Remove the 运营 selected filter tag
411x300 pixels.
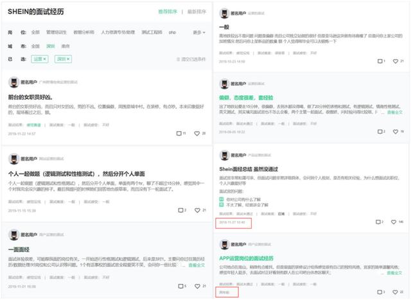click(x=44, y=59)
